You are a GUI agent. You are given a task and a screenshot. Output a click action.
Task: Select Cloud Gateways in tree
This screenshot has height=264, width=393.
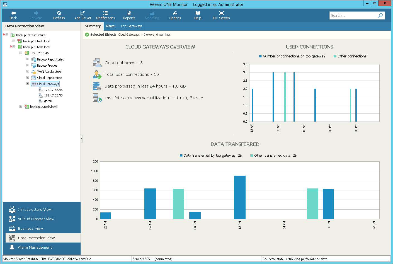tap(48, 84)
